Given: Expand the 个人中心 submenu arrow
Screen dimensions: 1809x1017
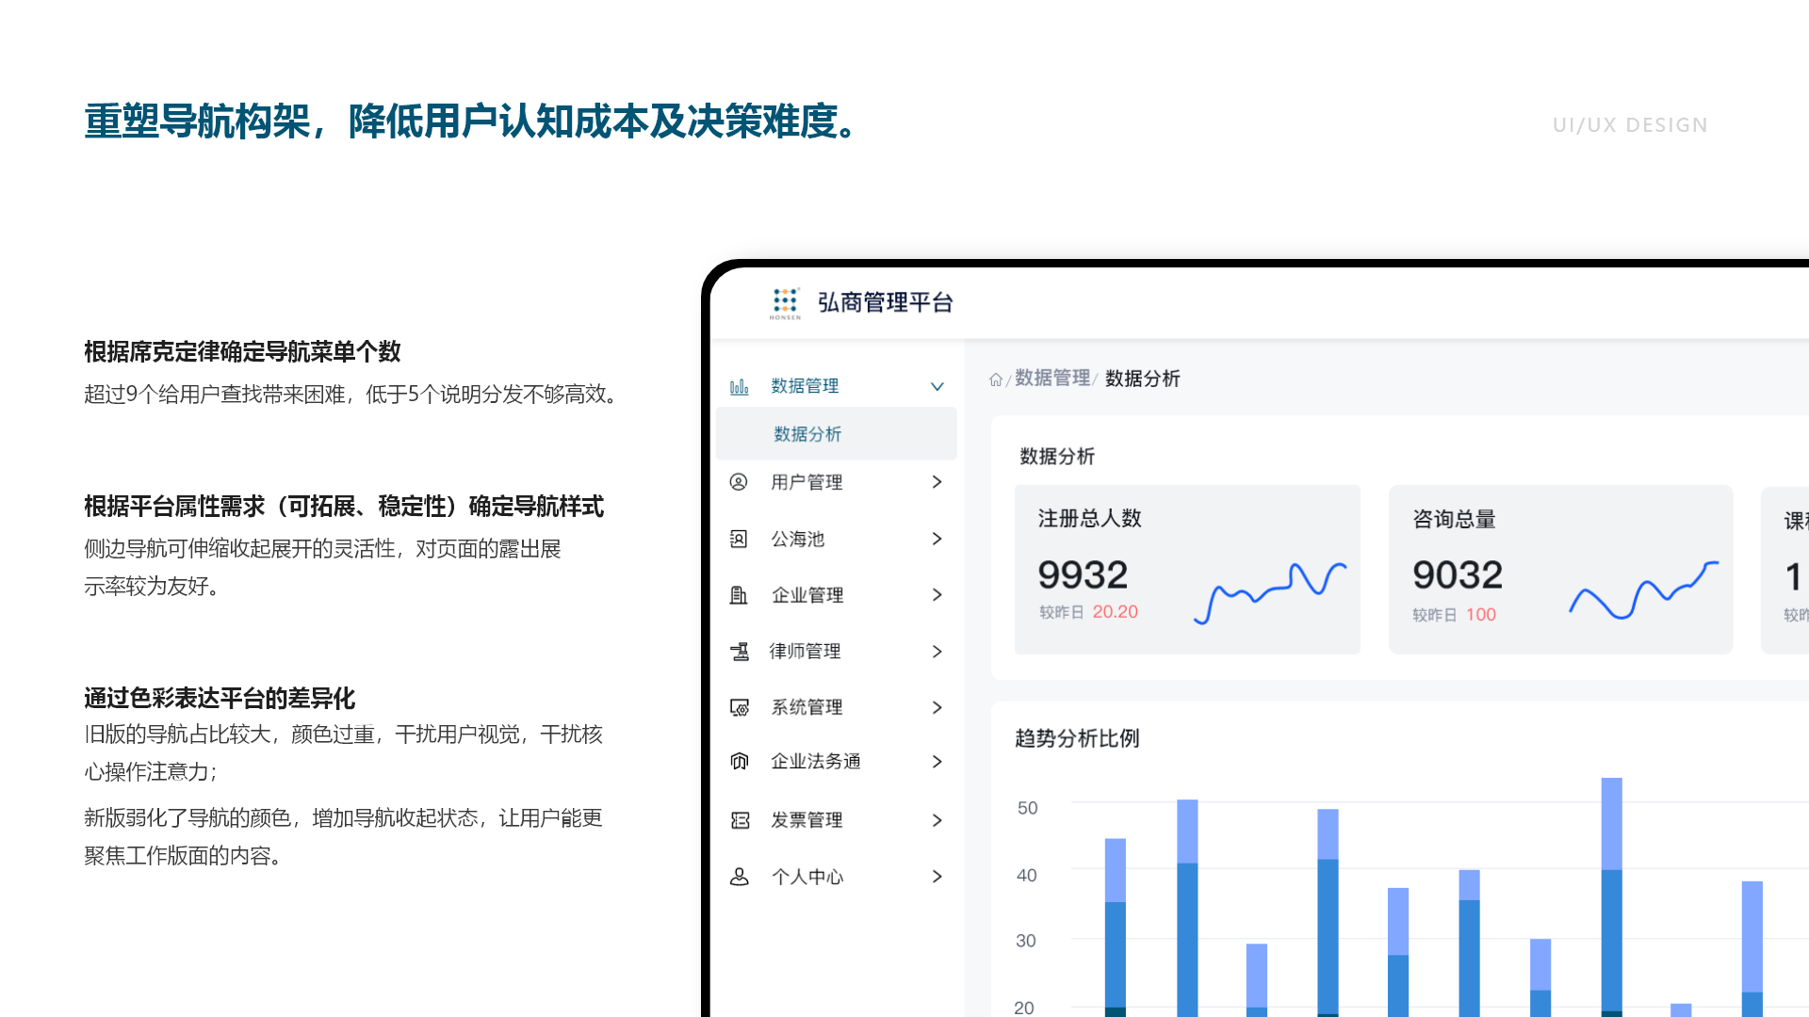Looking at the screenshot, I should tap(937, 877).
